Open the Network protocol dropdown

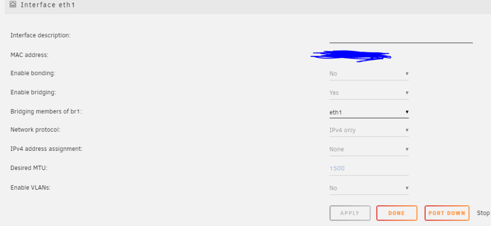[369, 130]
